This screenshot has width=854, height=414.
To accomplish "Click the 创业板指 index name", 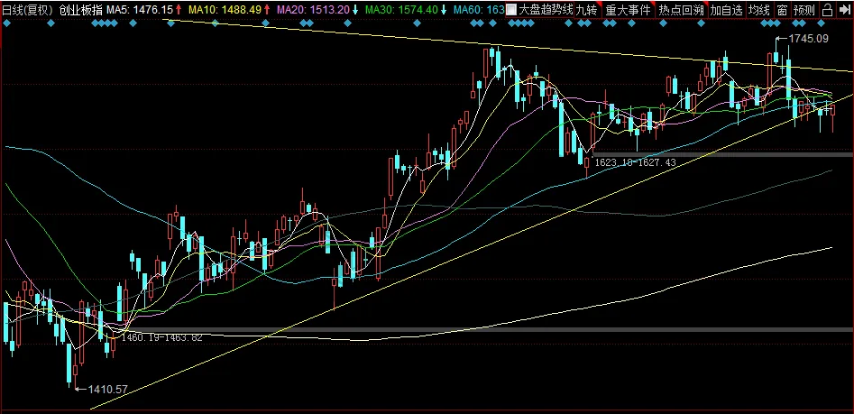I will (80, 10).
